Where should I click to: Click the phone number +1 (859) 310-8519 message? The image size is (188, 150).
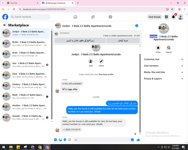(71, 130)
